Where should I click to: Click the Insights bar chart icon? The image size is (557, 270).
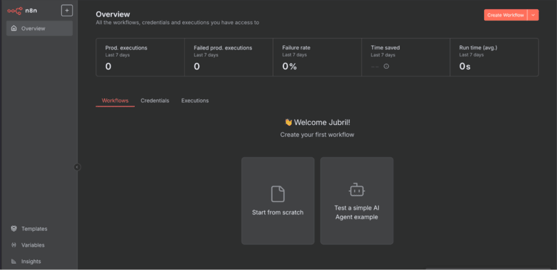pyautogui.click(x=14, y=262)
